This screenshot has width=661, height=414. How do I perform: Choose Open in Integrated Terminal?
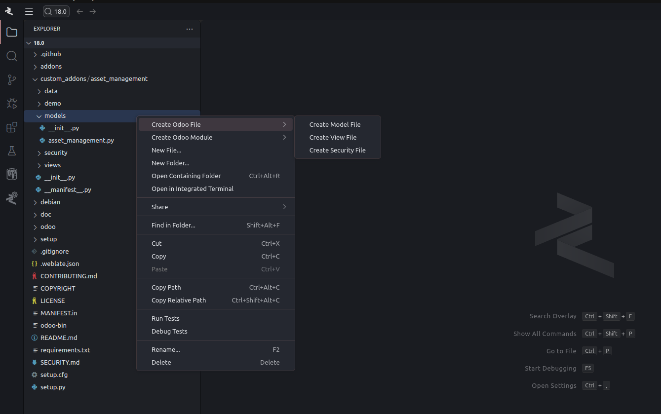[x=193, y=189]
